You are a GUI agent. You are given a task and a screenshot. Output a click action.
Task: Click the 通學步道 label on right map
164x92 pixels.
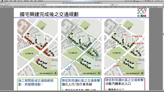138,36
